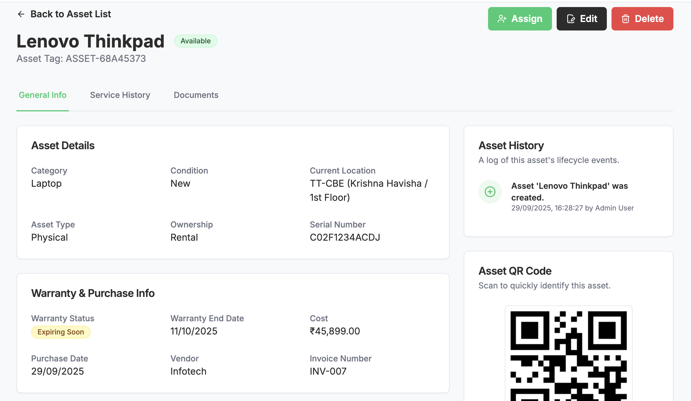Click the warranty end date 11/10/2025
Screen dimensions: 691x401
coord(194,331)
